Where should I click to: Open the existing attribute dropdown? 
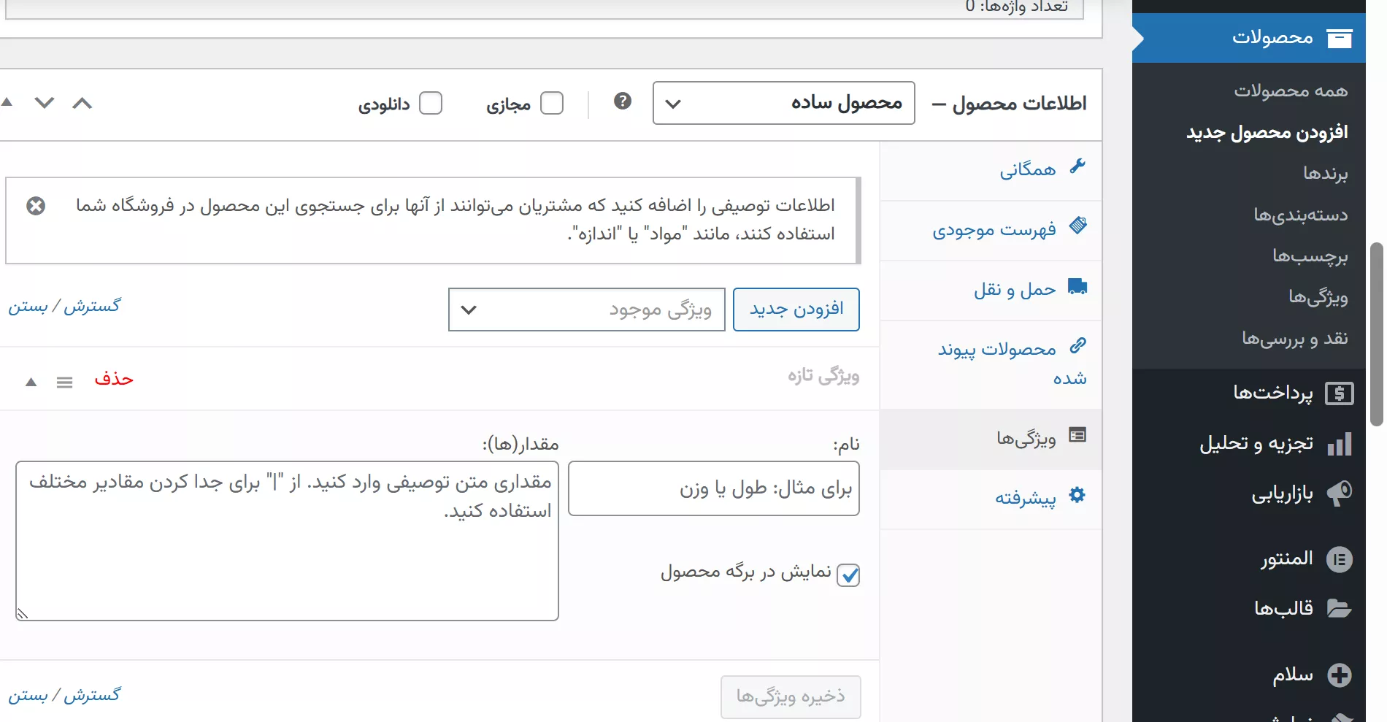pyautogui.click(x=586, y=310)
